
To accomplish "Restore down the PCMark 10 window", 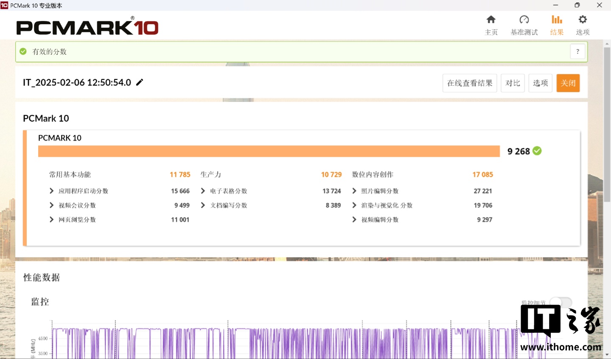I will 577,5.
